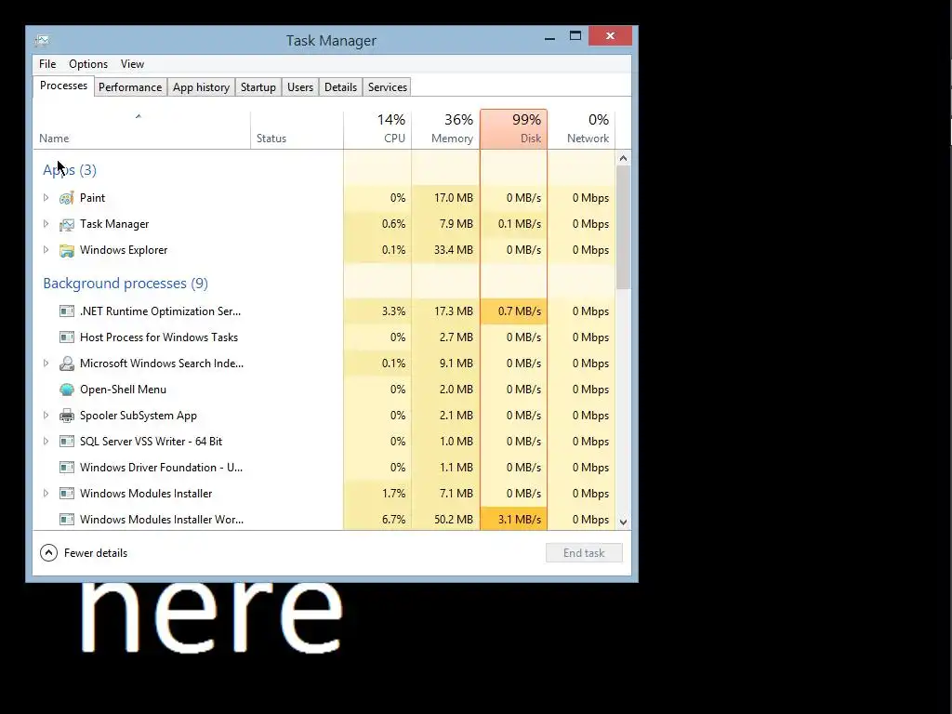The height and width of the screenshot is (714, 952).
Task: Click the Task Manager process icon
Action: [x=67, y=225]
